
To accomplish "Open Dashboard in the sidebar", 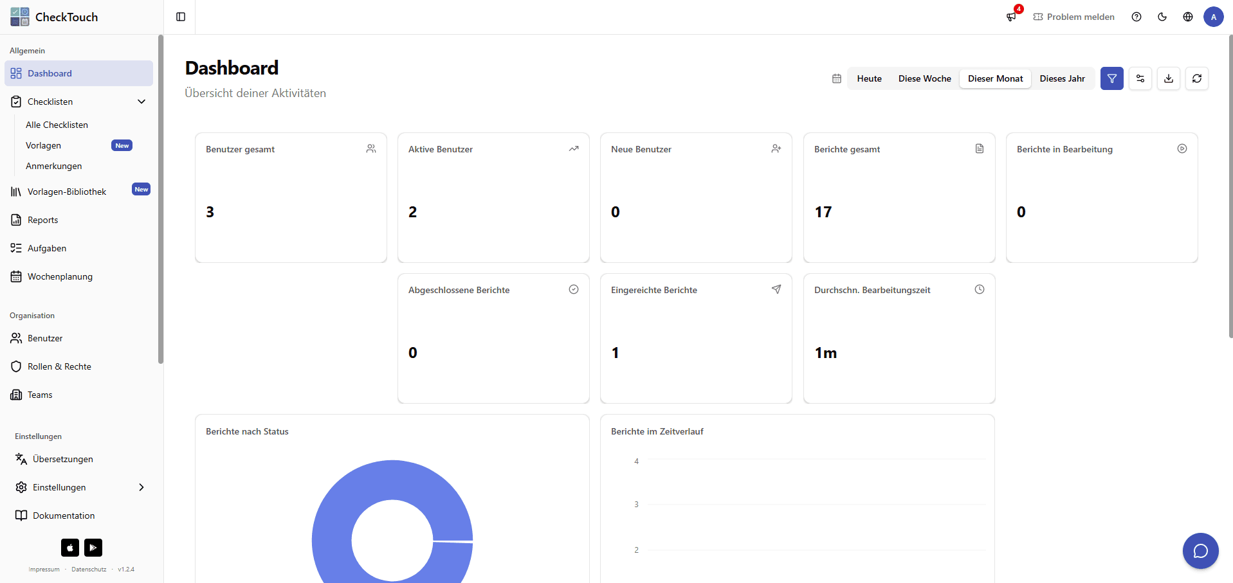I will [78, 73].
